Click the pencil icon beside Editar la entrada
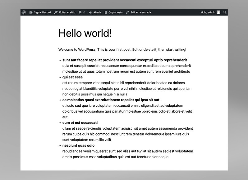This screenshot has width=248, height=180. (x=128, y=12)
